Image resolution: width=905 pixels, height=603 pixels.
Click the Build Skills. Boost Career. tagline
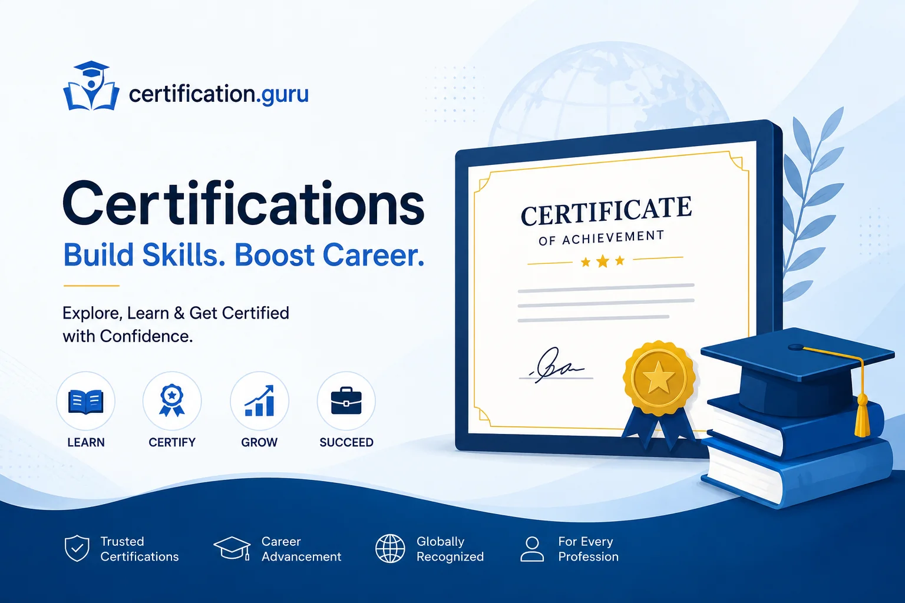click(x=244, y=255)
